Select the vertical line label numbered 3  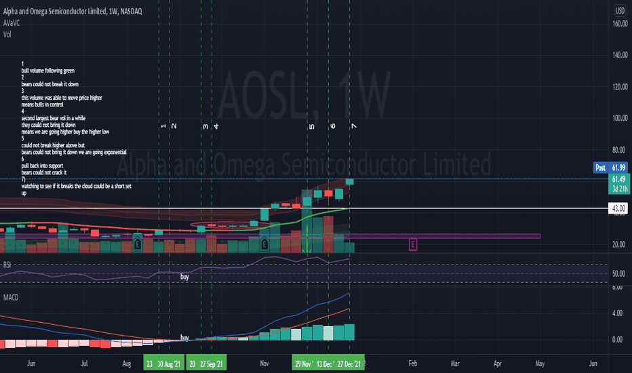[x=205, y=127]
